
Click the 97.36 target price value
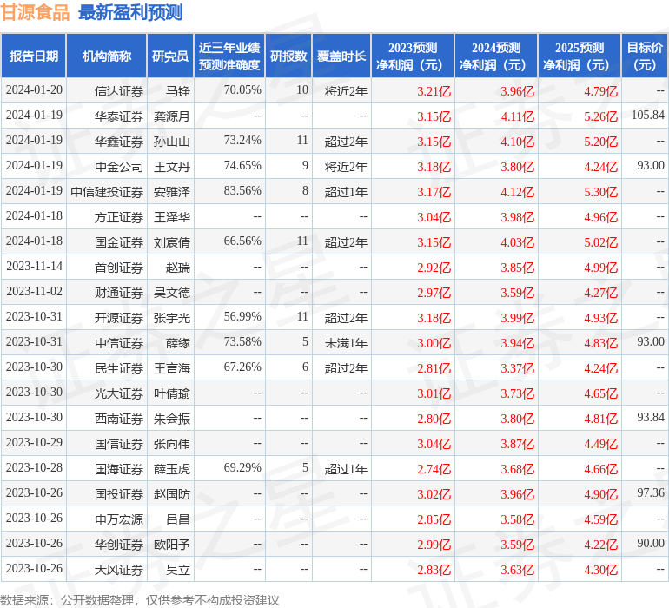[x=650, y=492]
